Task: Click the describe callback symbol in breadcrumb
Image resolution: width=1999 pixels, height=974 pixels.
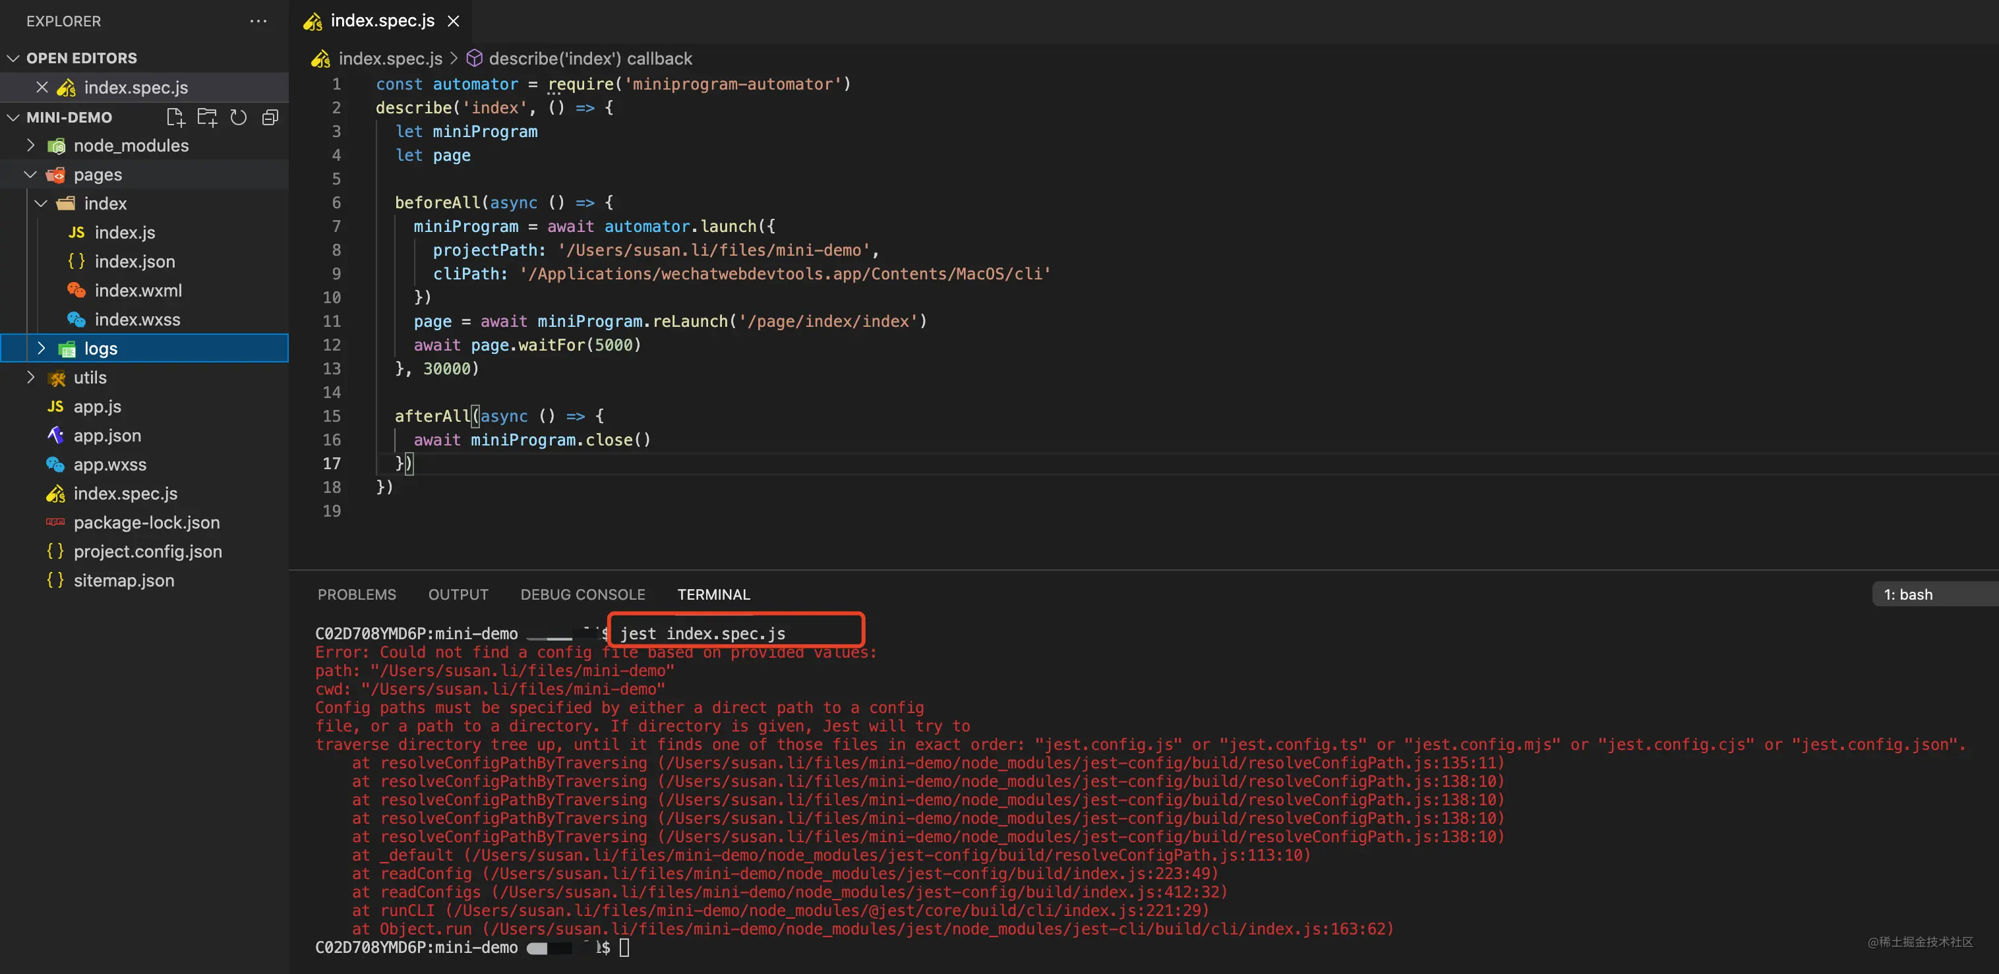Action: click(x=590, y=58)
